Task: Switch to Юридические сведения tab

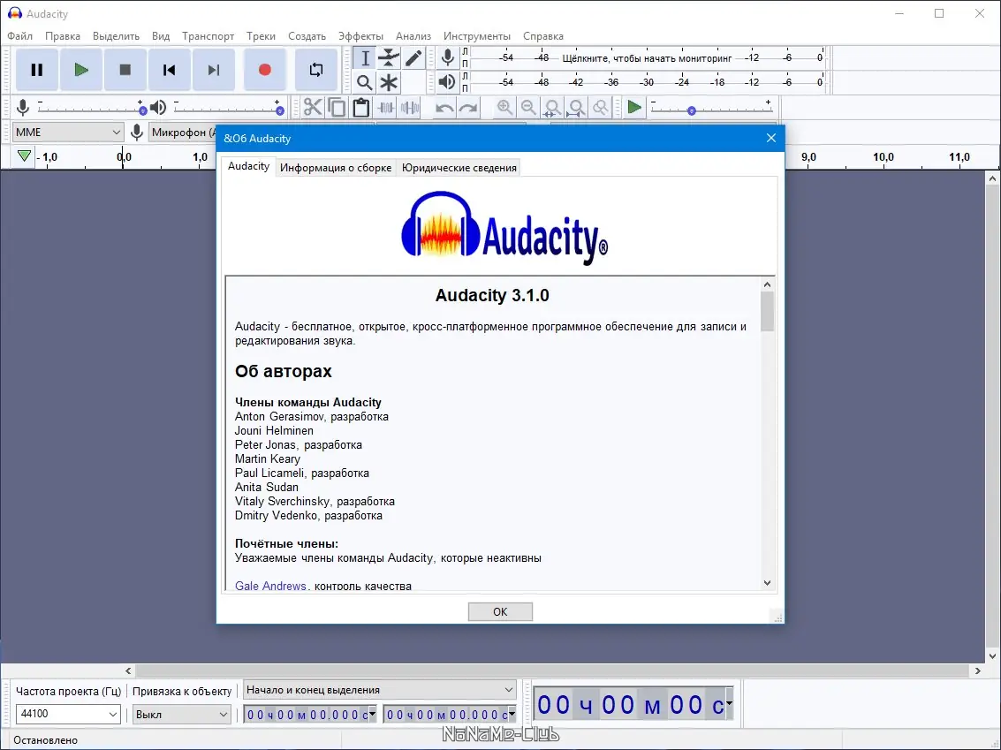Action: [459, 168]
